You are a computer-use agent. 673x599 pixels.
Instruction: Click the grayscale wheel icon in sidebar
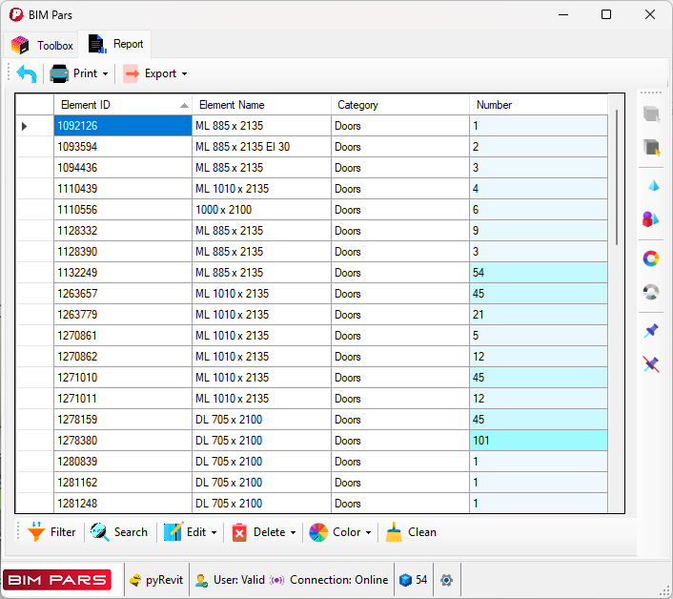click(651, 292)
